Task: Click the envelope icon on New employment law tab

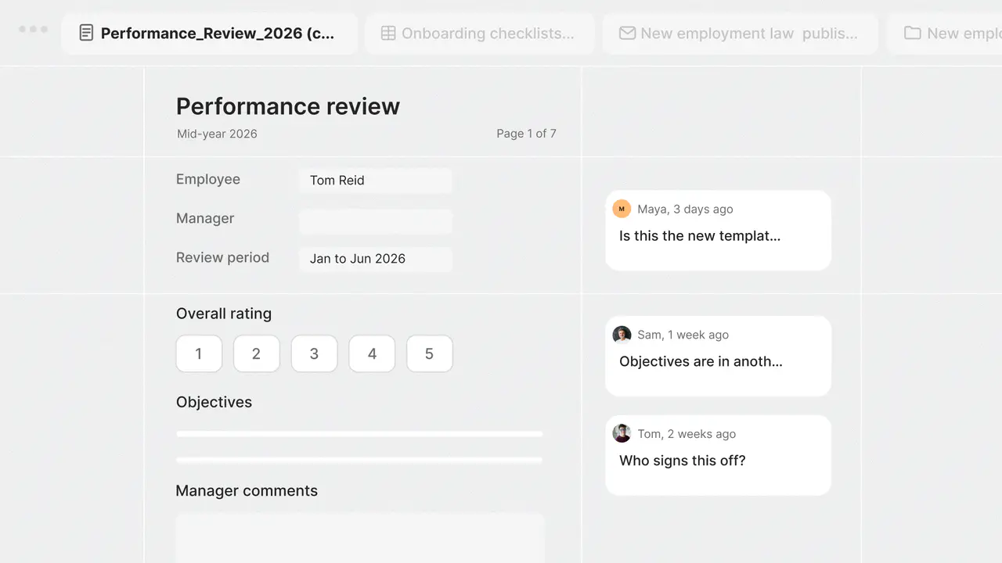Action: click(x=627, y=33)
